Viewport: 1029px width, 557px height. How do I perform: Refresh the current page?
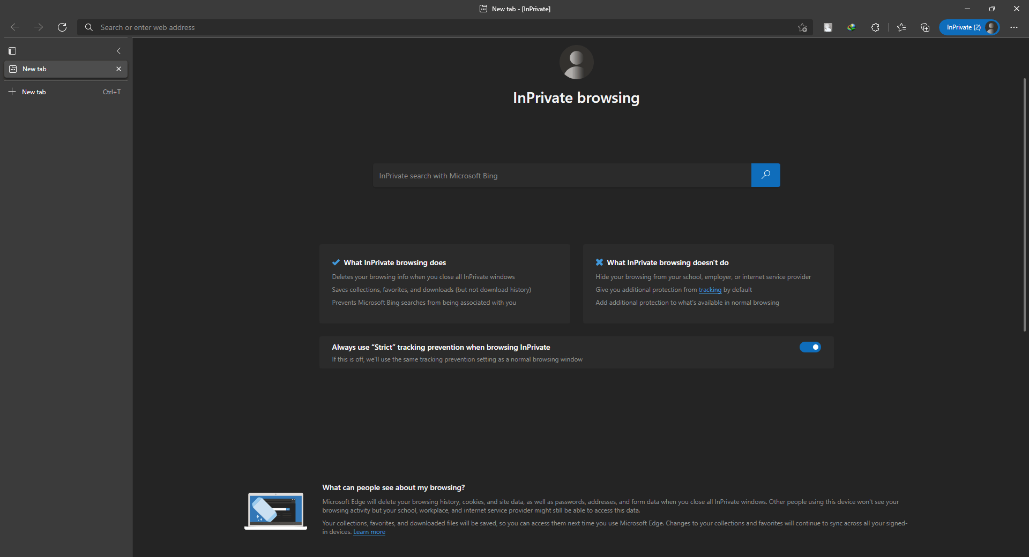62,27
